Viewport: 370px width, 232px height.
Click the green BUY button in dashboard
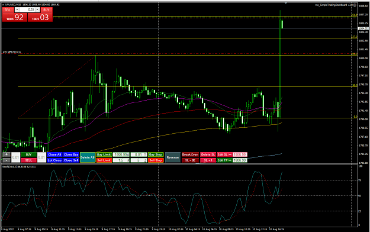click(x=28, y=154)
